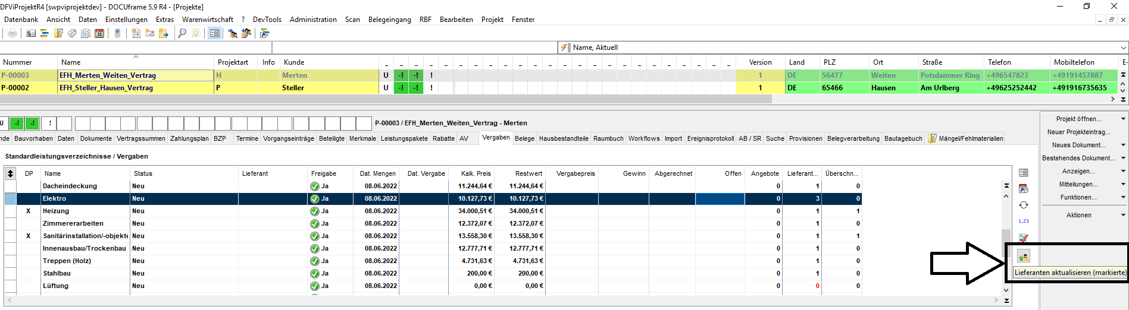The height and width of the screenshot is (310, 1129).
Task: Expand the Neues Dokument dropdown arrow
Action: pos(1123,145)
